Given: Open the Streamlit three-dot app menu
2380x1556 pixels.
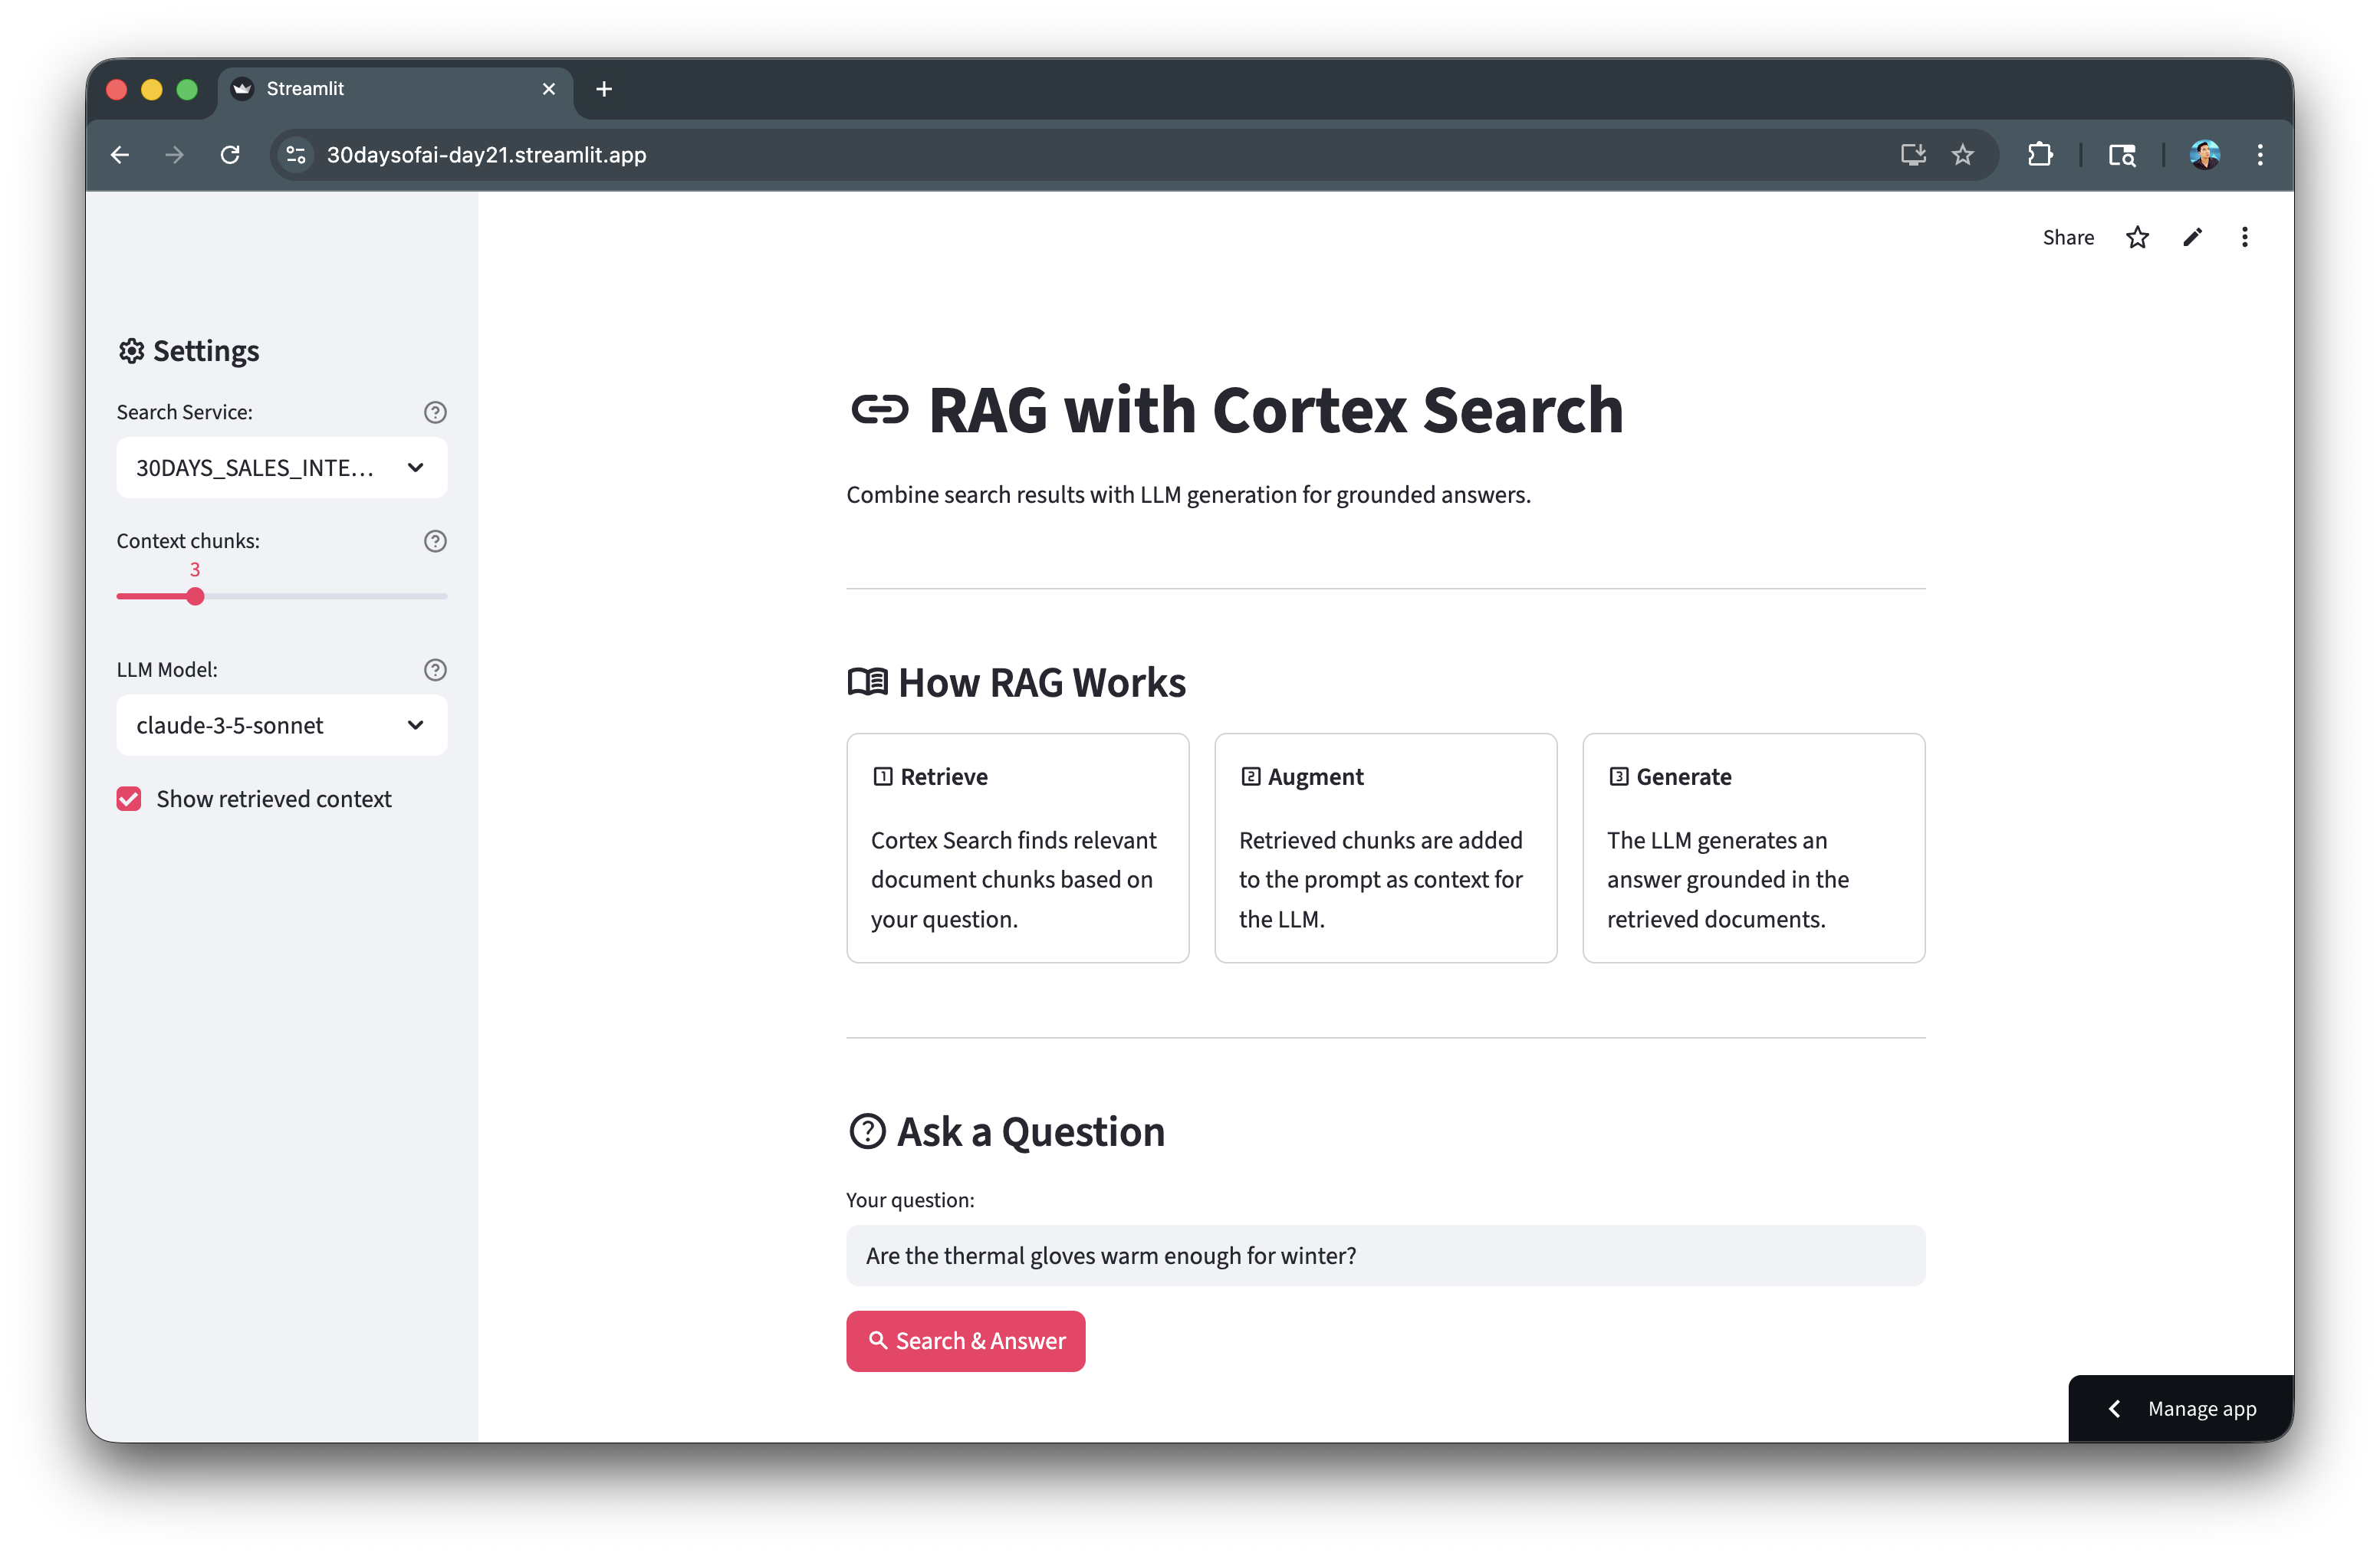Looking at the screenshot, I should (x=2245, y=237).
